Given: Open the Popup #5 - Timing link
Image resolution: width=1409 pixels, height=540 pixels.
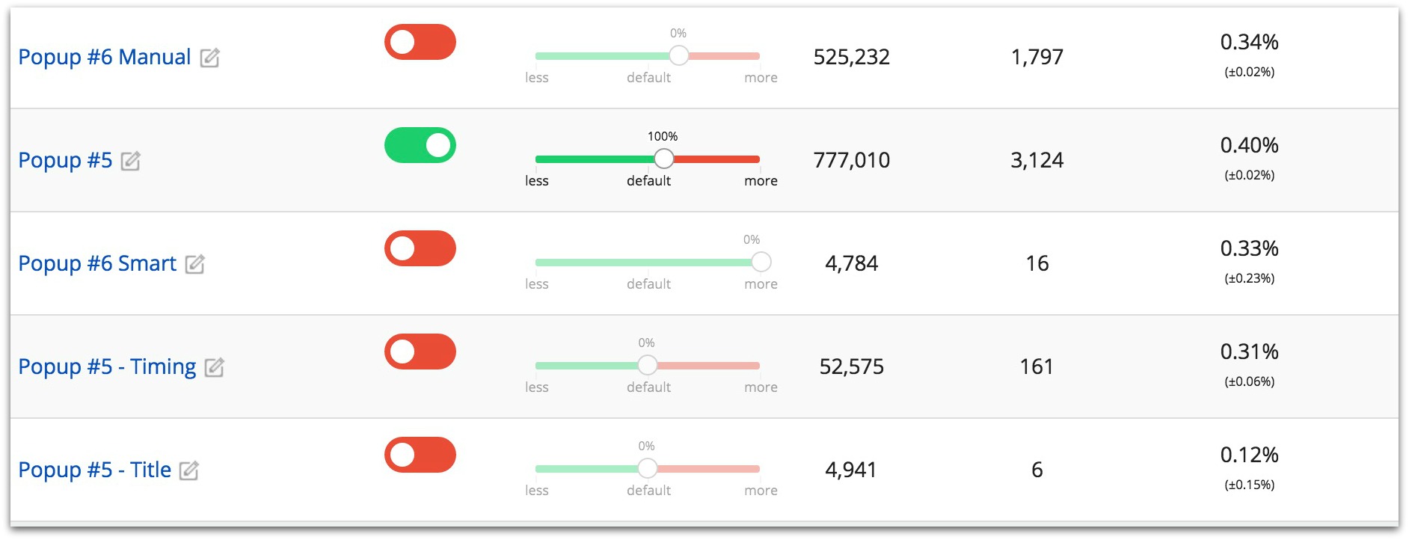Looking at the screenshot, I should click(107, 367).
